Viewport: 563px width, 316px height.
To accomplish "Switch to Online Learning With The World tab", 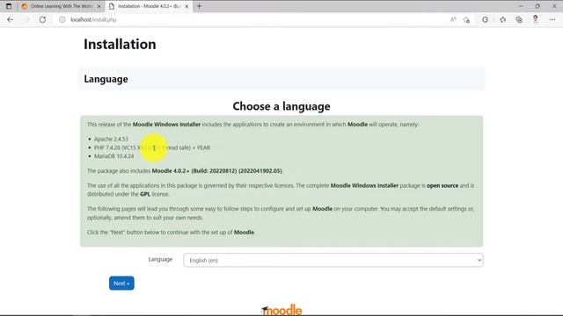I will (x=61, y=6).
